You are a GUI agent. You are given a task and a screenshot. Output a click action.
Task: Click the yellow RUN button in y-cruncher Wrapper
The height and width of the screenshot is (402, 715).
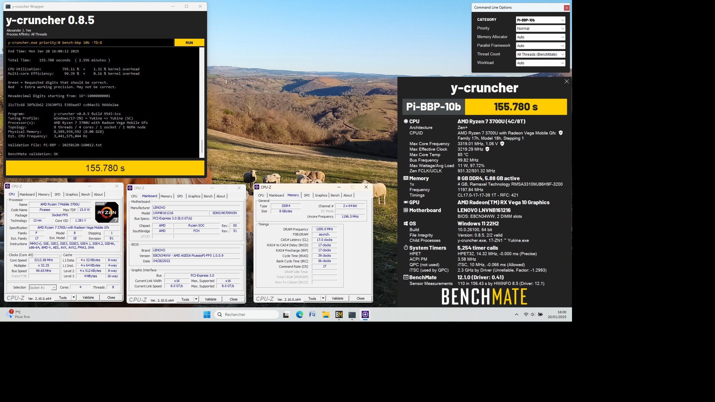[x=189, y=43]
